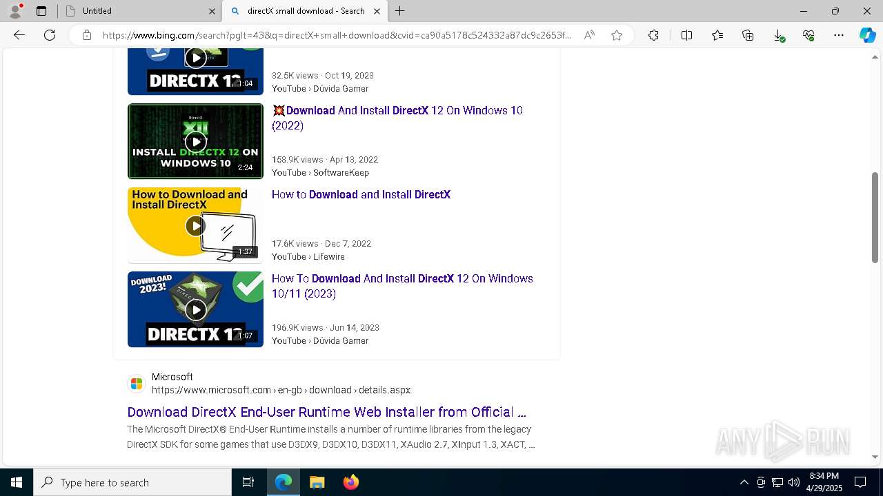The image size is (883, 496).
Task: Open the tab actions menu icon
Action: tap(41, 11)
